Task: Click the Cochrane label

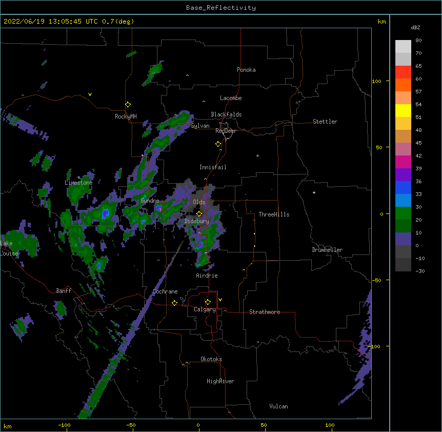Action: coord(165,291)
